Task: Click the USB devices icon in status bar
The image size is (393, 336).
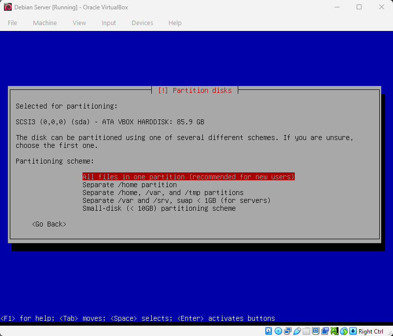Action: (x=297, y=331)
